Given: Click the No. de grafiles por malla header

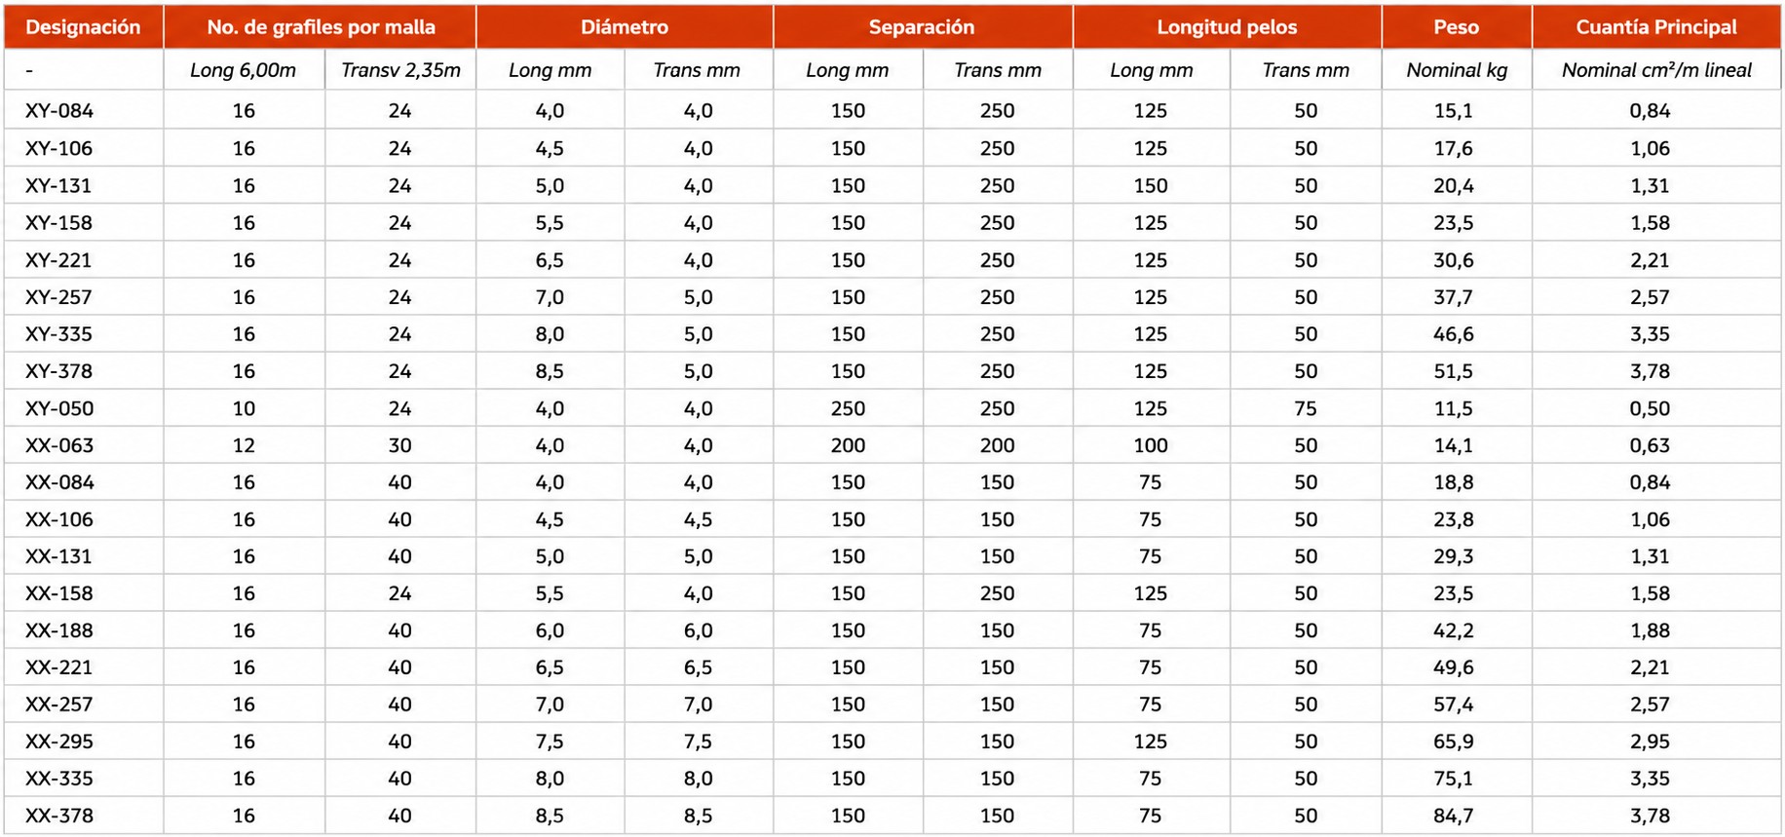Looking at the screenshot, I should 321,27.
